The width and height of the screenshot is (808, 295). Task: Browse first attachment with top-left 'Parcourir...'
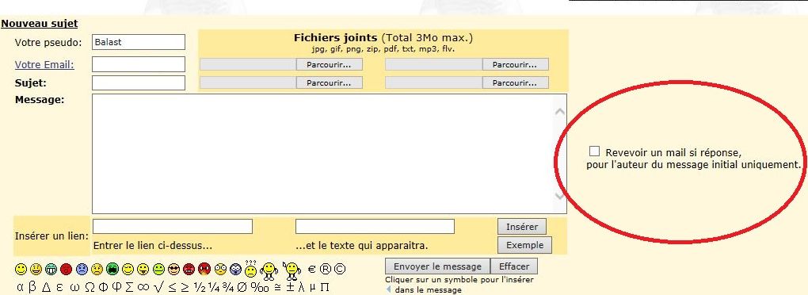(329, 64)
